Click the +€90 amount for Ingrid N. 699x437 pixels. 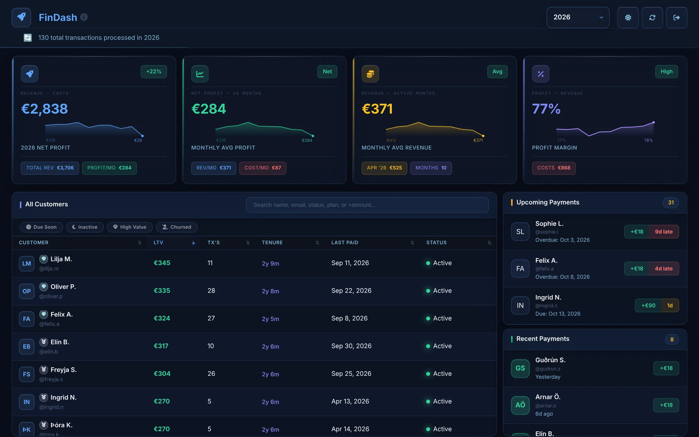[x=648, y=305]
